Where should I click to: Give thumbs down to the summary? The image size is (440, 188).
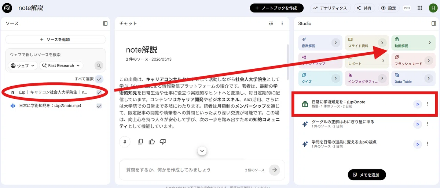tap(163, 142)
